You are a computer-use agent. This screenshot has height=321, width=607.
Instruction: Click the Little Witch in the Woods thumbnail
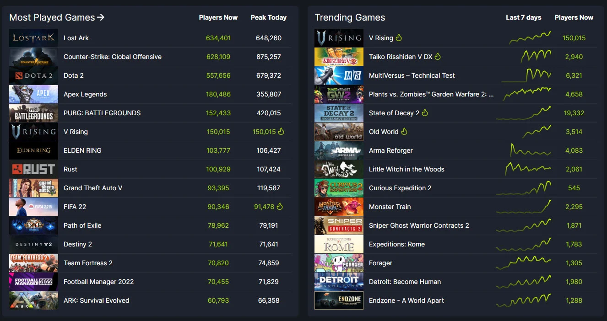click(339, 169)
